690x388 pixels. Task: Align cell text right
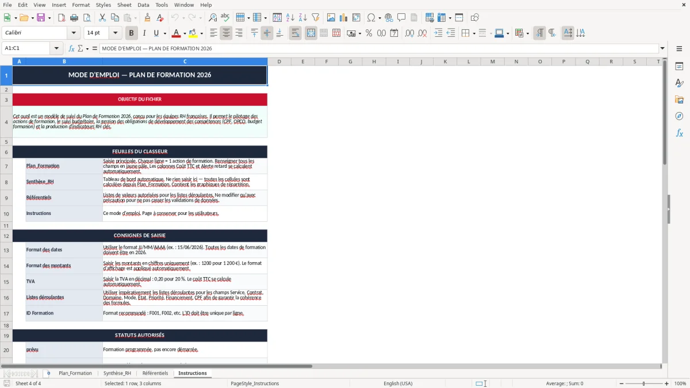(239, 33)
